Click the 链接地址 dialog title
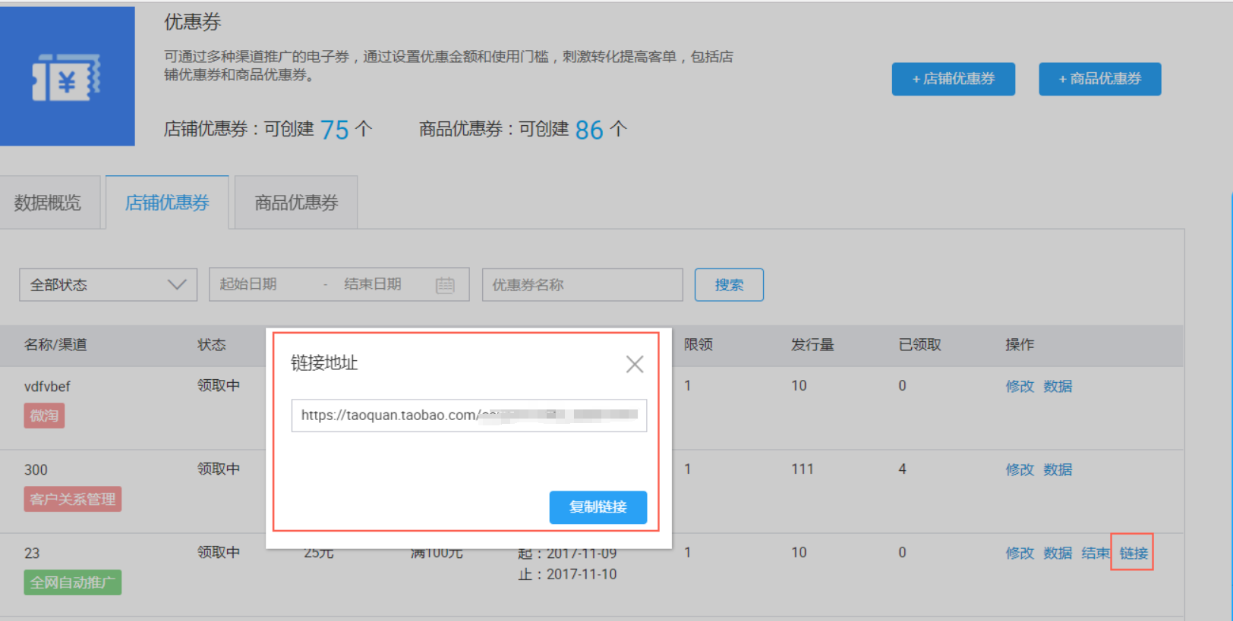This screenshot has height=621, width=1233. pyautogui.click(x=324, y=363)
